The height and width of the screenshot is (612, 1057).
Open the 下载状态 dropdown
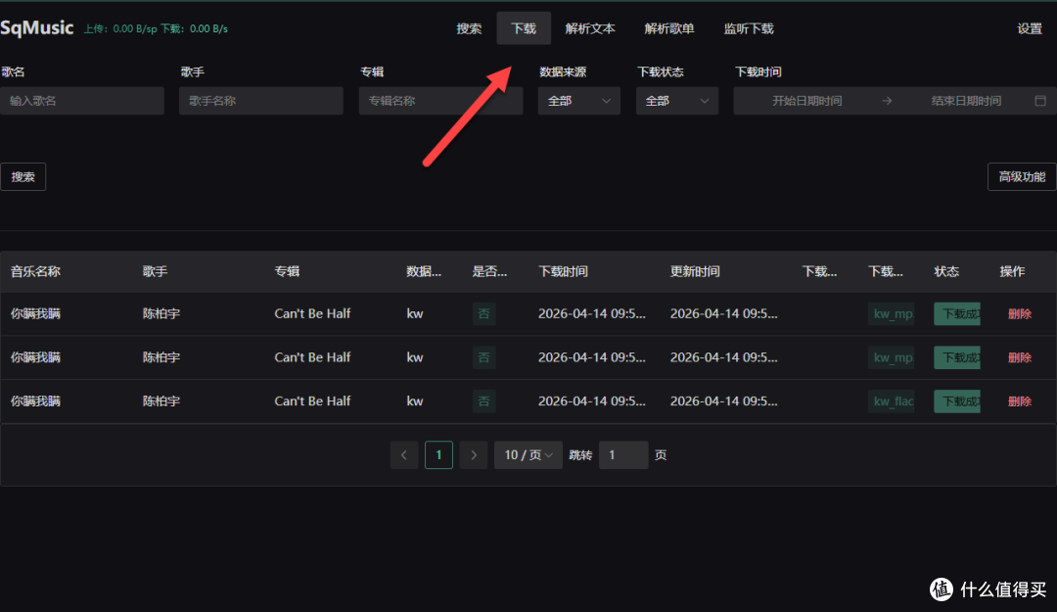pos(676,101)
